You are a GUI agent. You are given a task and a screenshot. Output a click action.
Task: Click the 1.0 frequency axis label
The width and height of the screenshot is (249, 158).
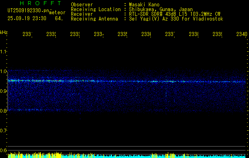(4, 71)
